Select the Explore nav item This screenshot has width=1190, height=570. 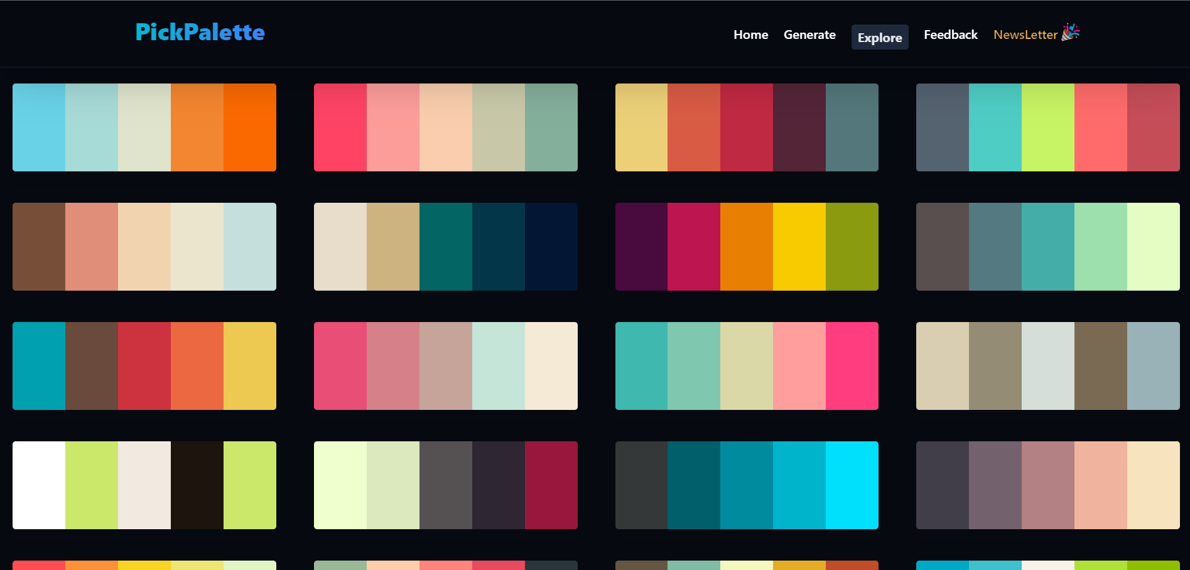(x=880, y=37)
